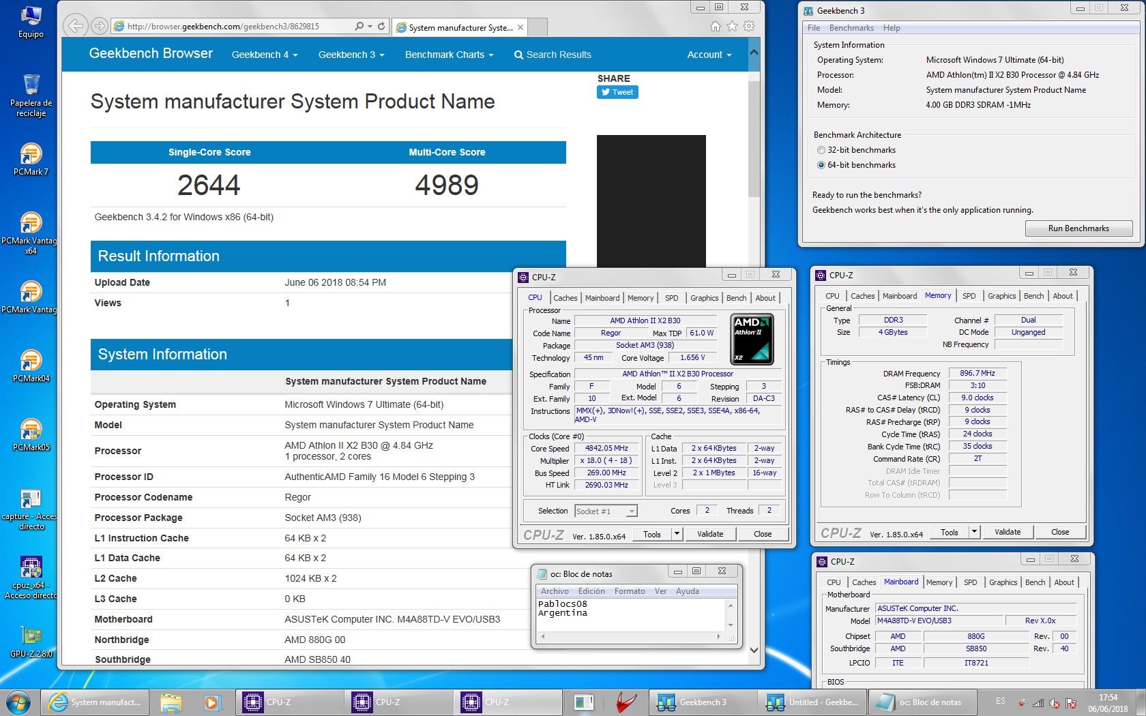
Task: Open the Benchmarks menu in Geekbench 3
Action: pos(851,28)
